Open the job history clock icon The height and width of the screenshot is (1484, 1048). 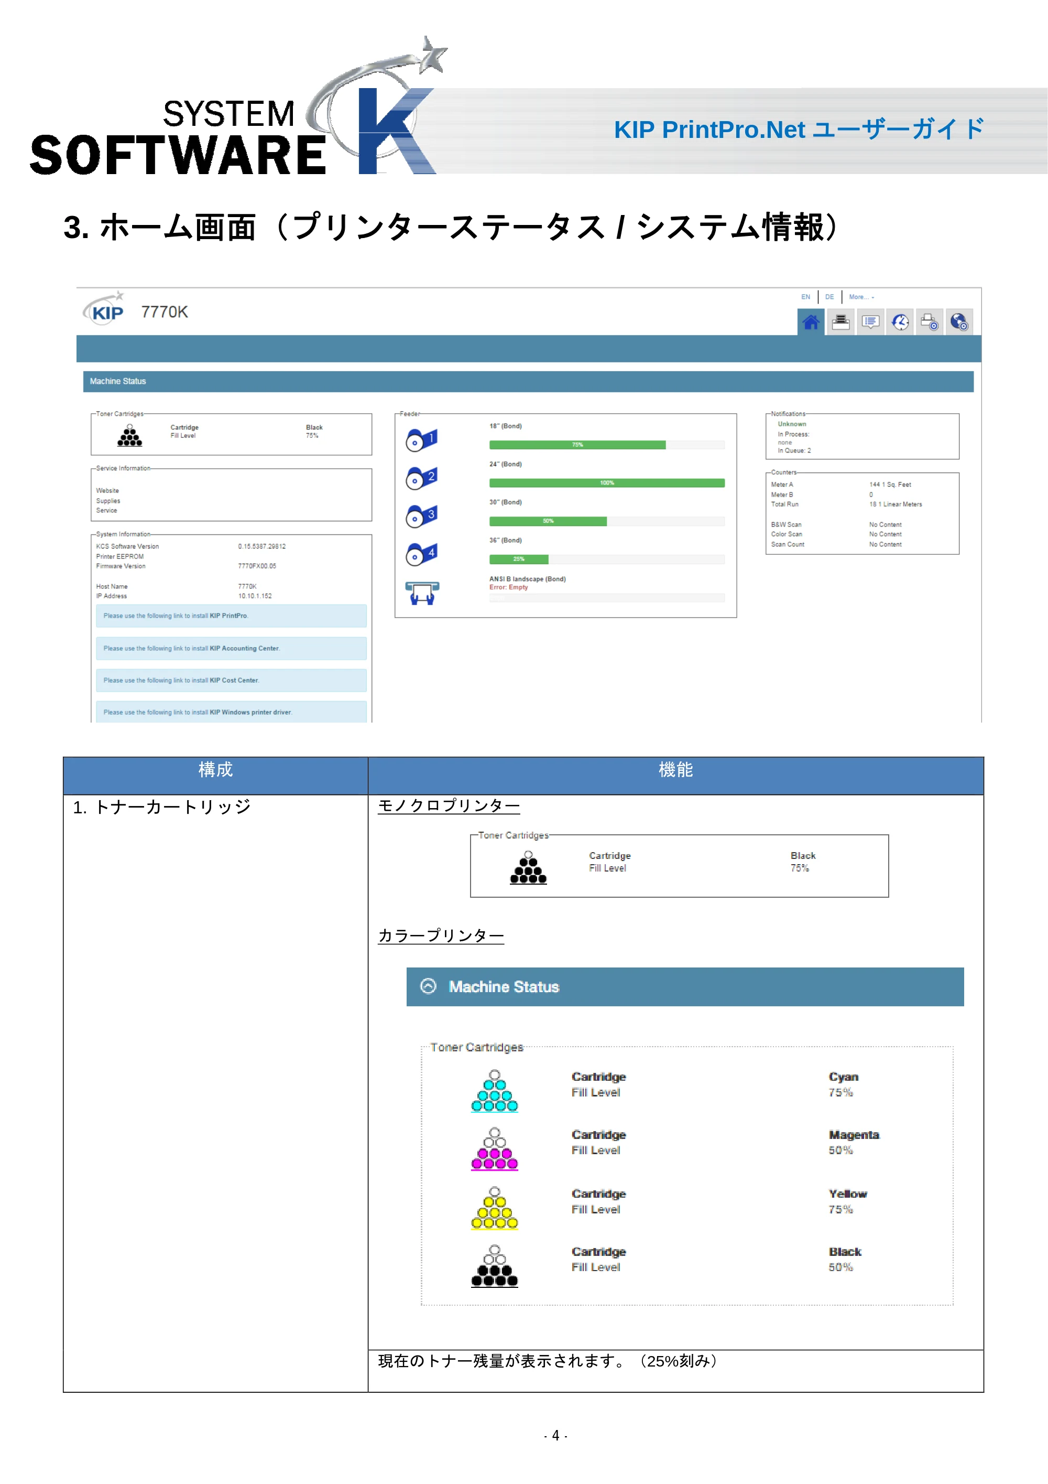(x=900, y=321)
